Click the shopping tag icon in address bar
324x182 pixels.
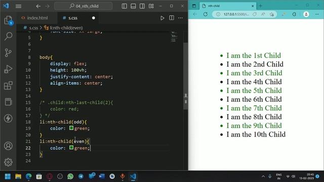click(x=255, y=14)
